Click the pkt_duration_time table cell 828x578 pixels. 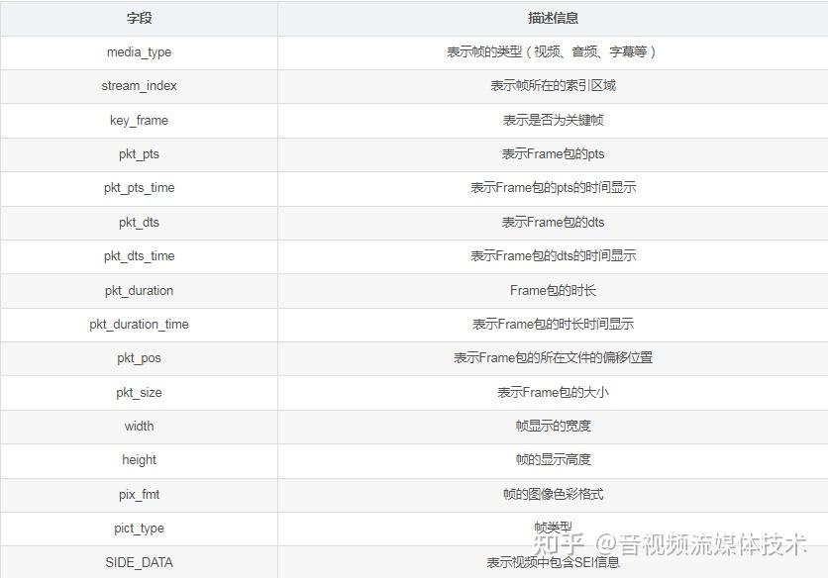point(139,324)
